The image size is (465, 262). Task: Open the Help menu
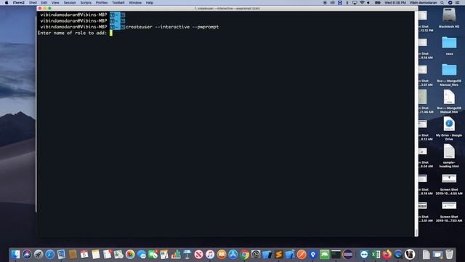[x=150, y=3]
